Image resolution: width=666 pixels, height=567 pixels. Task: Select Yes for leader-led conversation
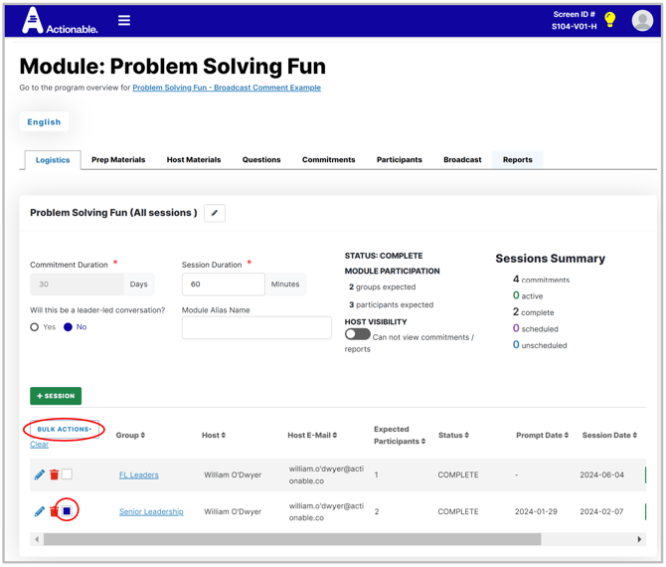point(35,327)
